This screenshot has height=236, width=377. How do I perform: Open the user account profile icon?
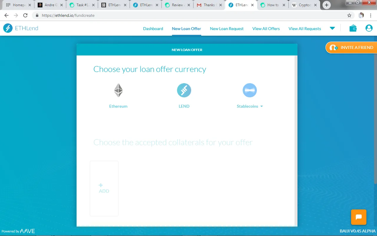click(x=369, y=28)
